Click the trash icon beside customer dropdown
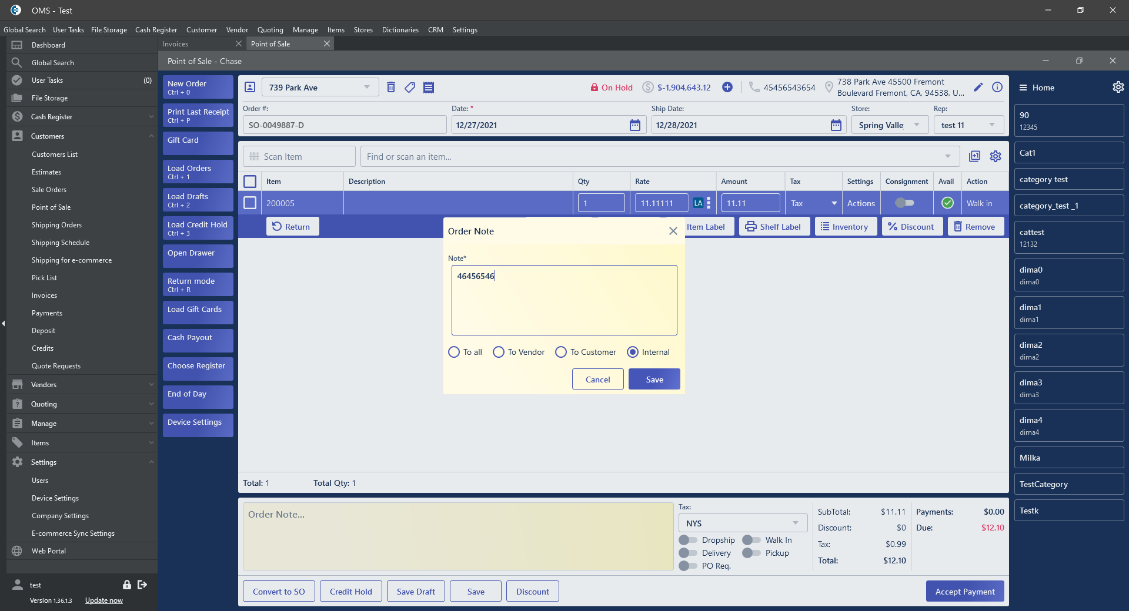This screenshot has height=611, width=1129. point(391,88)
